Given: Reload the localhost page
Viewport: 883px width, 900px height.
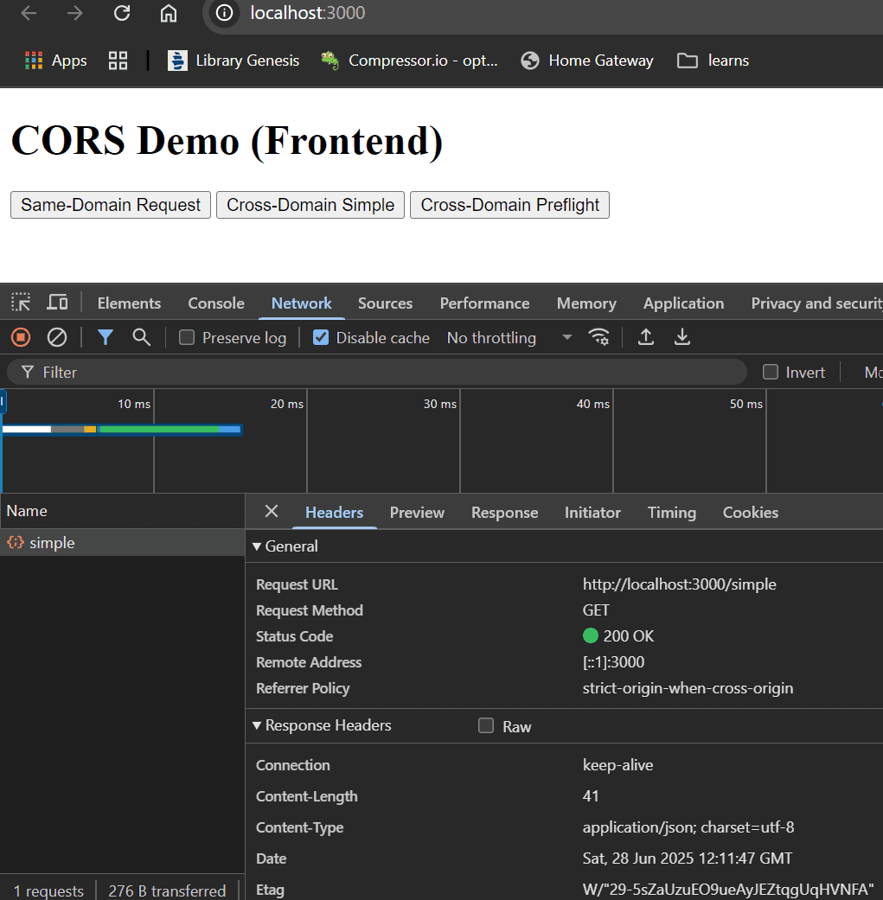Looking at the screenshot, I should tap(122, 13).
